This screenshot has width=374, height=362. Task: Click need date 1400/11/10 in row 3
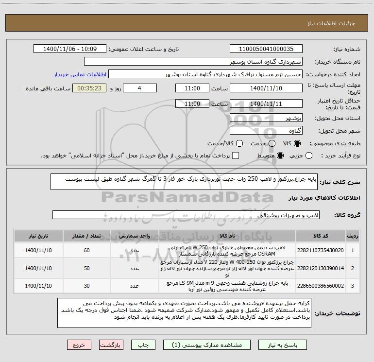[x=38, y=286]
